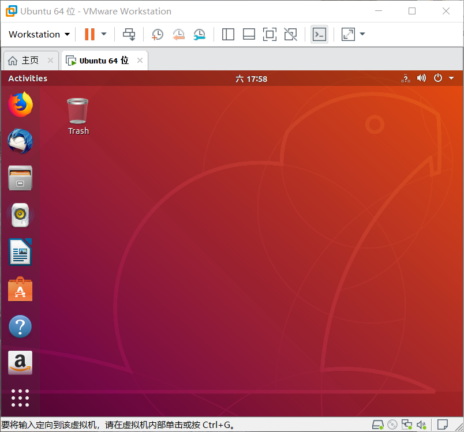Expand the Ubuntu system menu arrow
The image size is (464, 432).
451,78
